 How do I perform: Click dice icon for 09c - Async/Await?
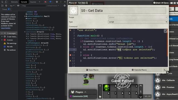coord(158,94)
